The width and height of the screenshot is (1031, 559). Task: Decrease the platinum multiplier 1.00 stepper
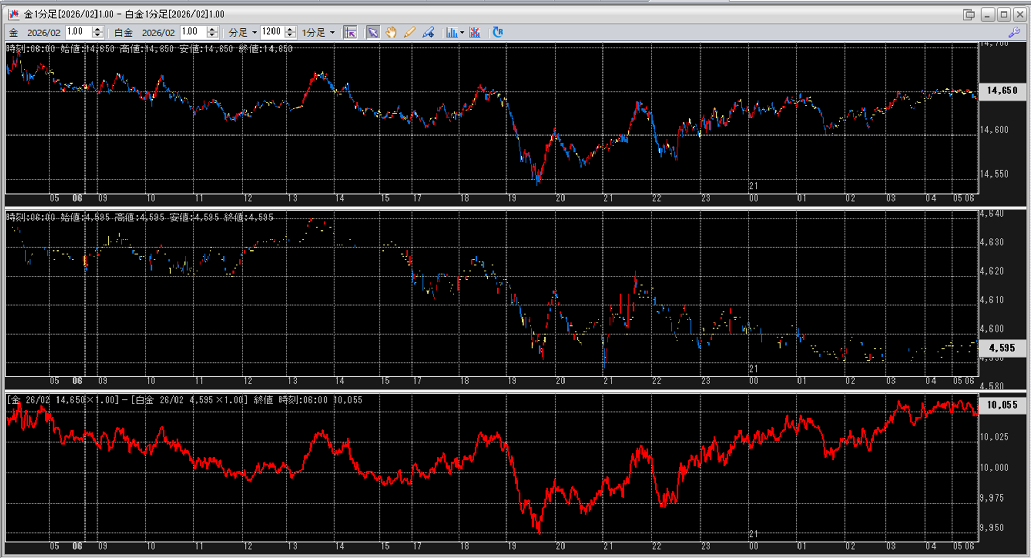point(212,35)
